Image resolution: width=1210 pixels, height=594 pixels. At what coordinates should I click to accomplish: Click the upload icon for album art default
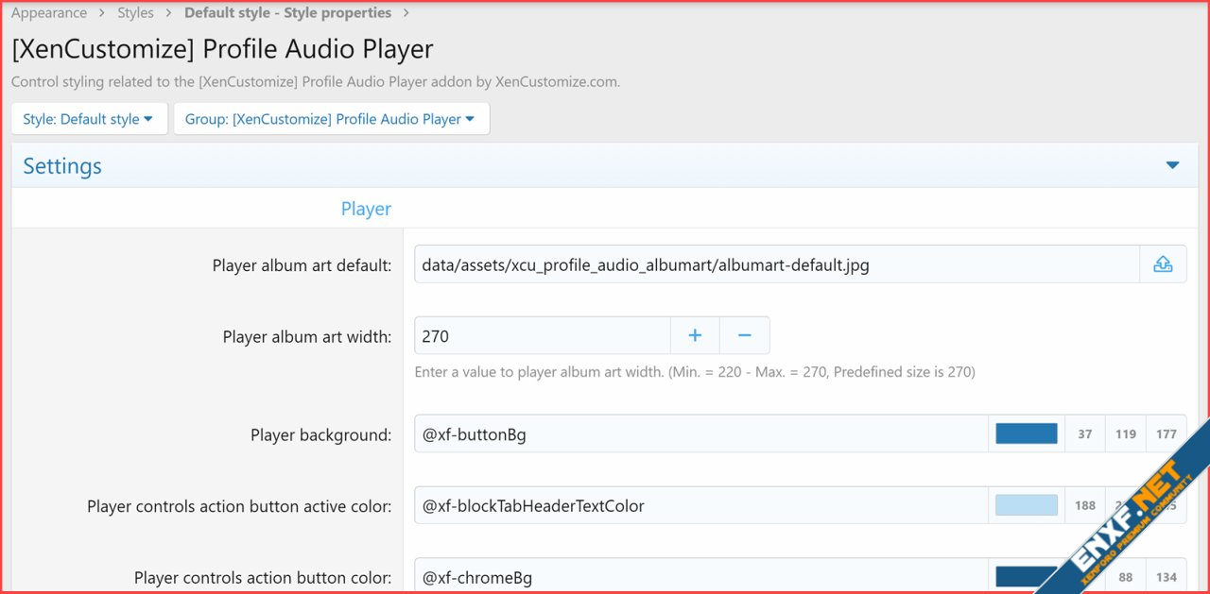point(1163,264)
